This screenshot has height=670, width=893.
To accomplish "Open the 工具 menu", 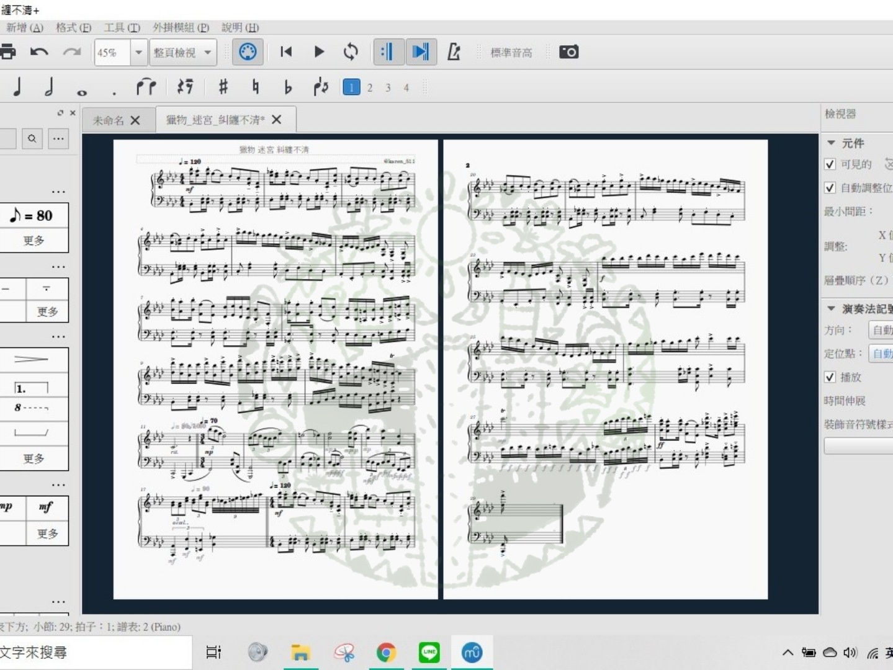I will click(122, 27).
